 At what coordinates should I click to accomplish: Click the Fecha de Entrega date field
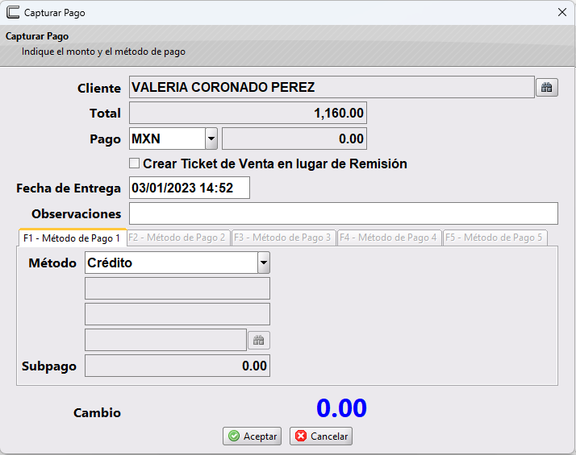click(190, 188)
